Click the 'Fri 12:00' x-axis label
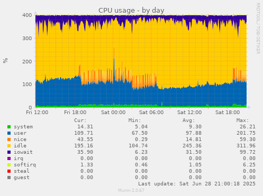Viewport: 263px width, 196px height. [x=37, y=113]
